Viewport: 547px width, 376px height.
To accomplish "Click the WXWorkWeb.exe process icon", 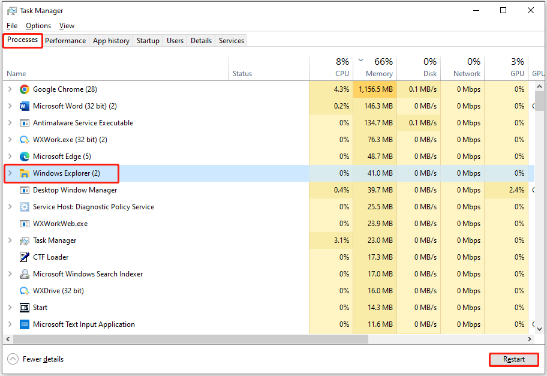I will pos(25,224).
